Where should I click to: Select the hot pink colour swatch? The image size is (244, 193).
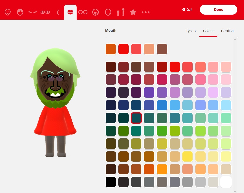click(201, 79)
